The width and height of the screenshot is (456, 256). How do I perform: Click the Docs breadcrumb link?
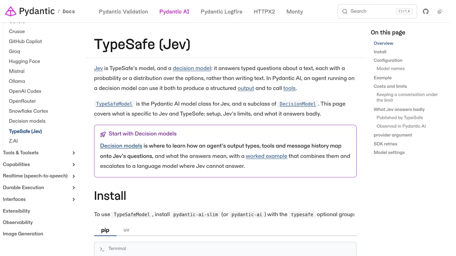pyautogui.click(x=69, y=11)
